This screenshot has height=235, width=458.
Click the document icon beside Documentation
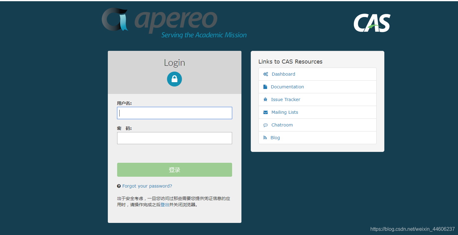266,87
